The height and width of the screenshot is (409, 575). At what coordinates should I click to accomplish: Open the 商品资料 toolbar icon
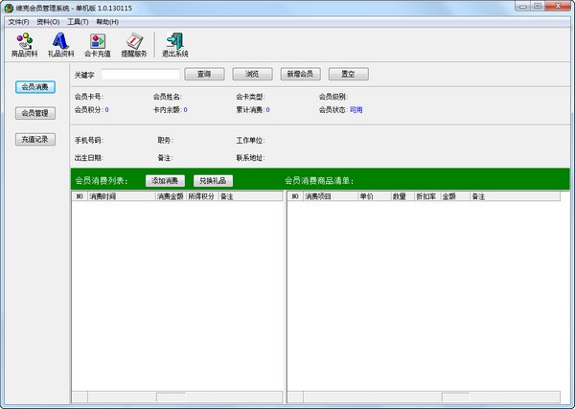pos(25,43)
